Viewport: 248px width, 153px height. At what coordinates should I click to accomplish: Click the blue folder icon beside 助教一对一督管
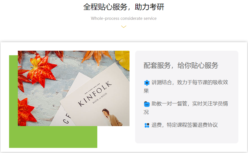tap(147, 104)
